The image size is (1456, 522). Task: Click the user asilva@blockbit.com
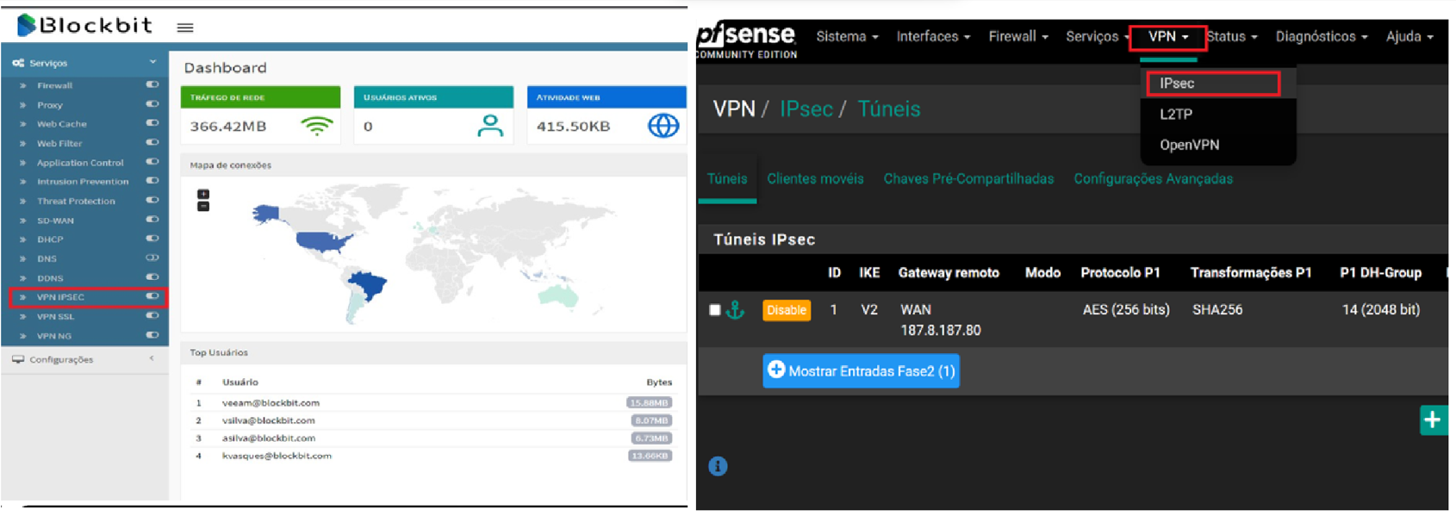268,438
